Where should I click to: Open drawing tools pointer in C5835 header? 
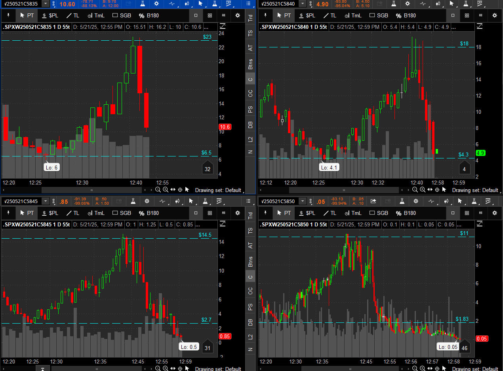200,4
